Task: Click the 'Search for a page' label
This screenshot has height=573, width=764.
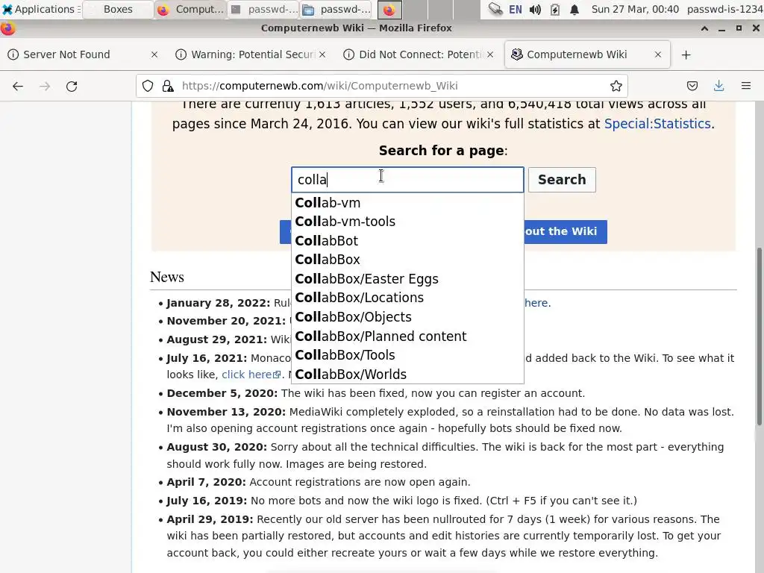Action: [x=443, y=151]
